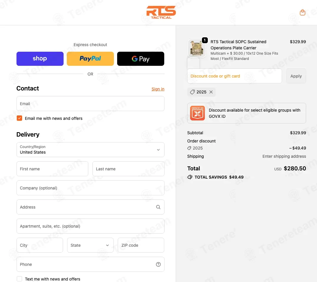Click the City field
Image resolution: width=317 pixels, height=282 pixels.
click(40, 245)
